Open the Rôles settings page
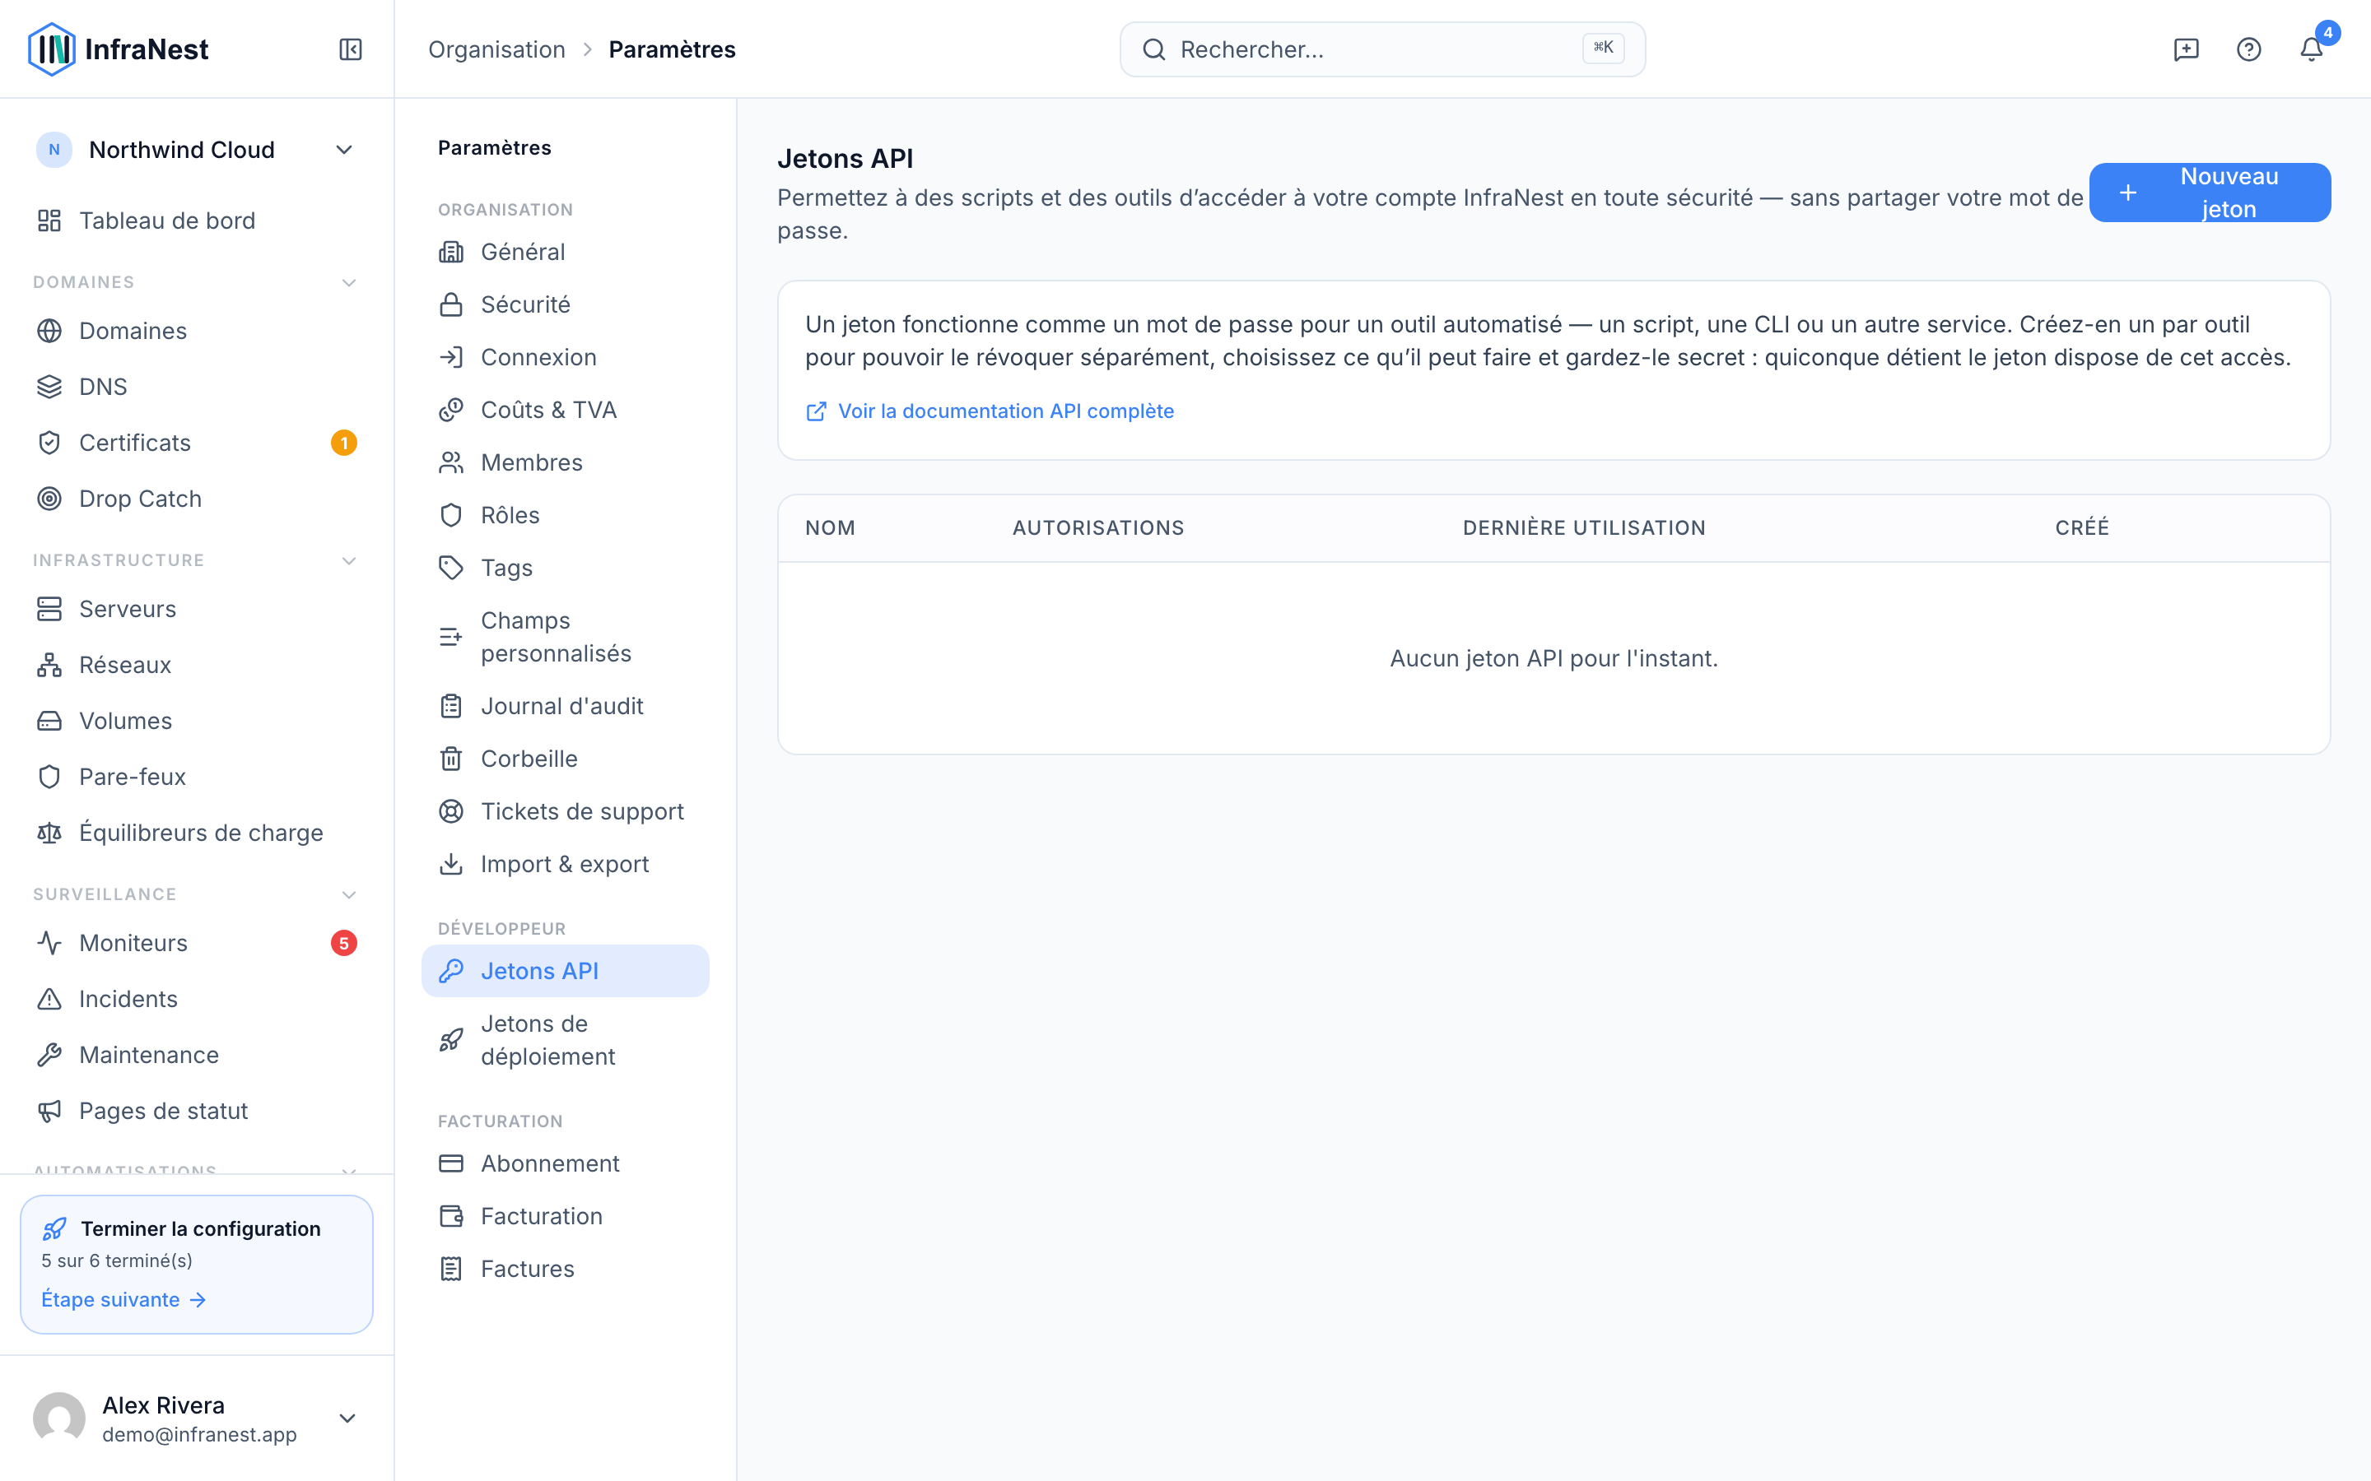 [566, 515]
